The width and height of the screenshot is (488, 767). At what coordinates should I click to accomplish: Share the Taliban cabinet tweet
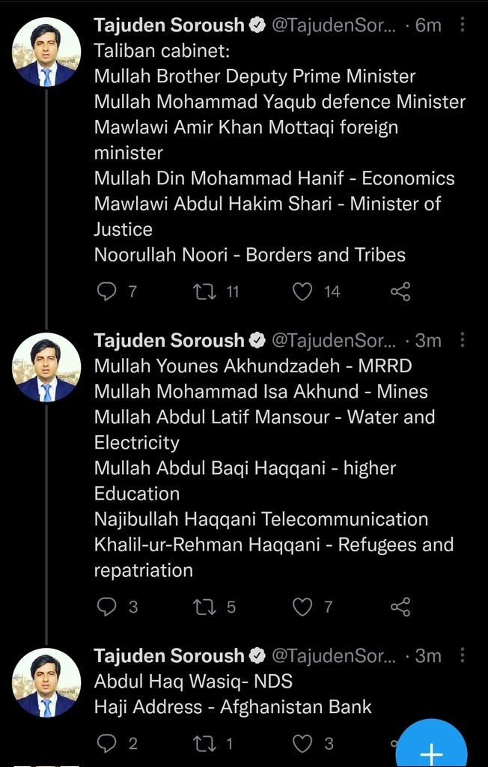[400, 291]
